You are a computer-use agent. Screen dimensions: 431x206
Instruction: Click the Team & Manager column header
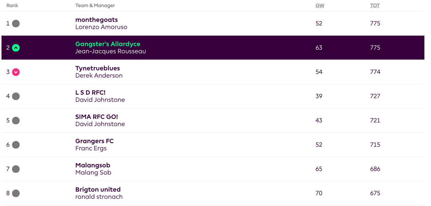(95, 5)
